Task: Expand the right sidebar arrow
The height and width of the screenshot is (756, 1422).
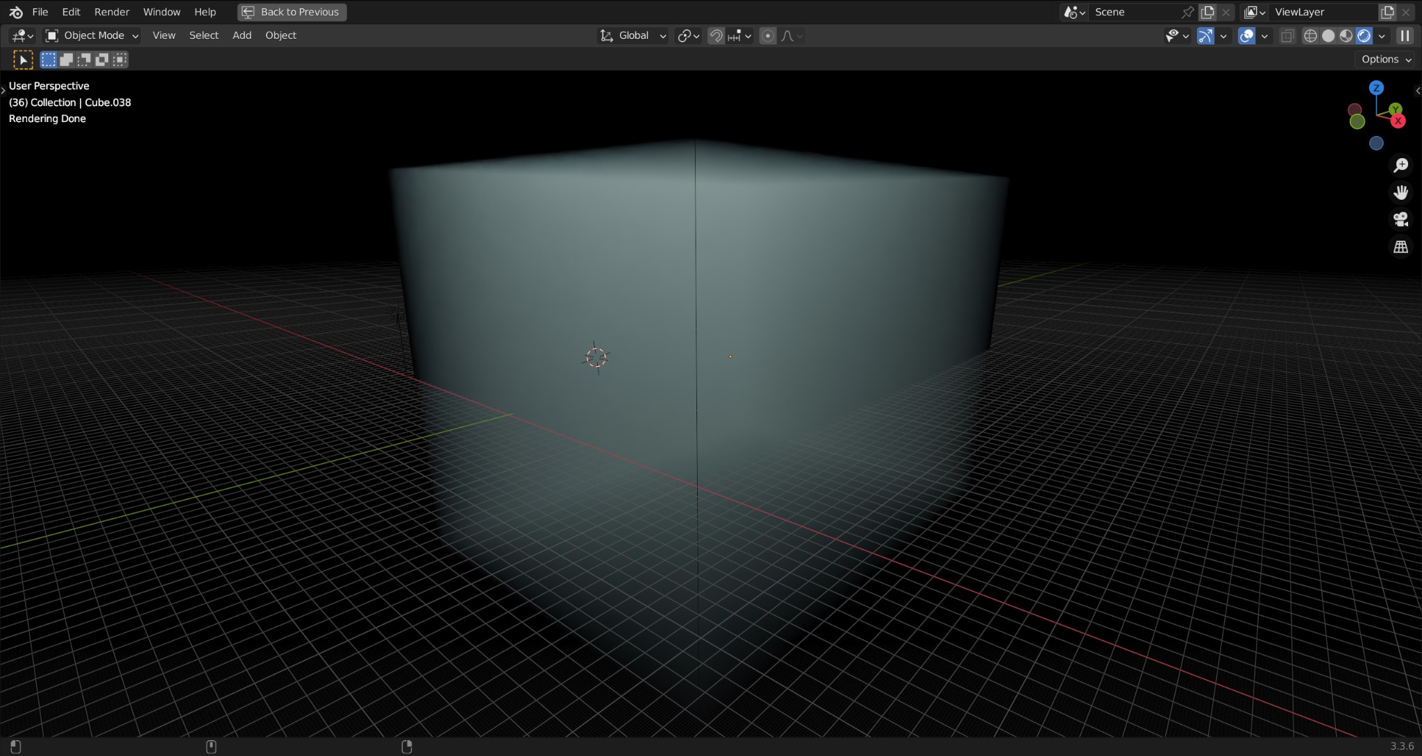Action: click(1418, 90)
